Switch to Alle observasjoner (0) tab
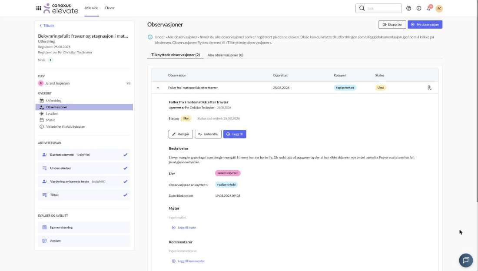 (225, 55)
